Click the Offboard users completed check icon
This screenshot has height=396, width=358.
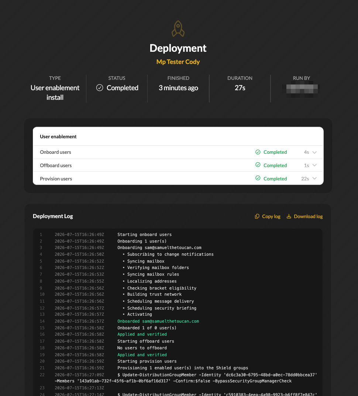coord(258,165)
